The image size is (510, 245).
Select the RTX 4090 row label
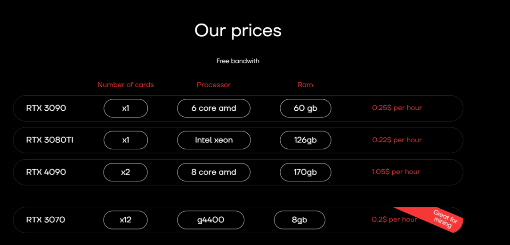click(46, 172)
